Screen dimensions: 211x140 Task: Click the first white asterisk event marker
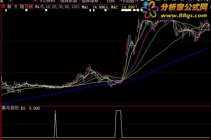point(27,10)
